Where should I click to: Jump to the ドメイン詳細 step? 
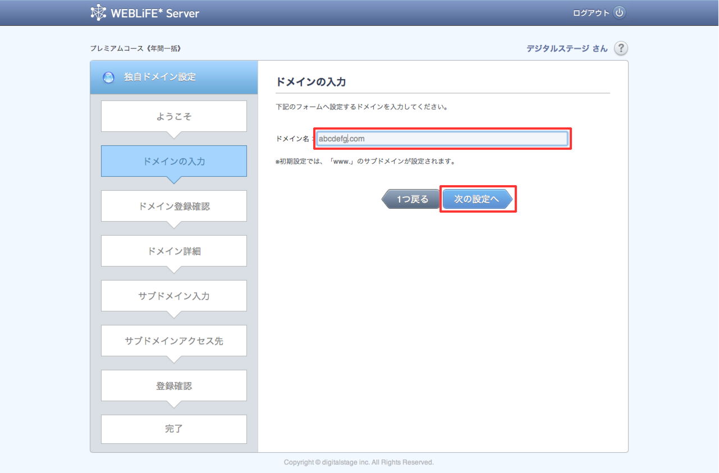(174, 251)
